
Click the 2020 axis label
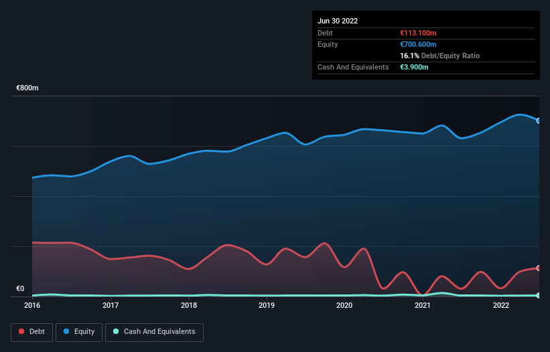[x=344, y=305]
